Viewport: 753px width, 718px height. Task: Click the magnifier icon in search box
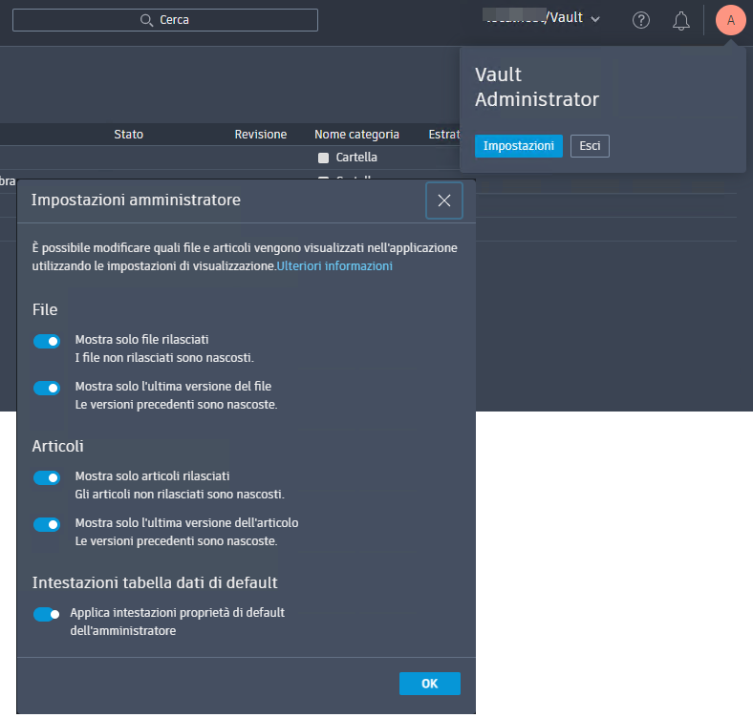[146, 20]
